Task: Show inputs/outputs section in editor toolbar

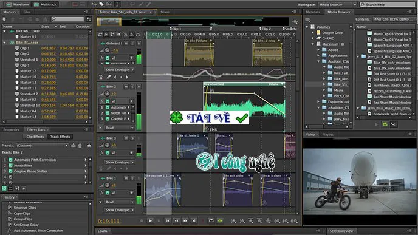Action: [x=100, y=35]
